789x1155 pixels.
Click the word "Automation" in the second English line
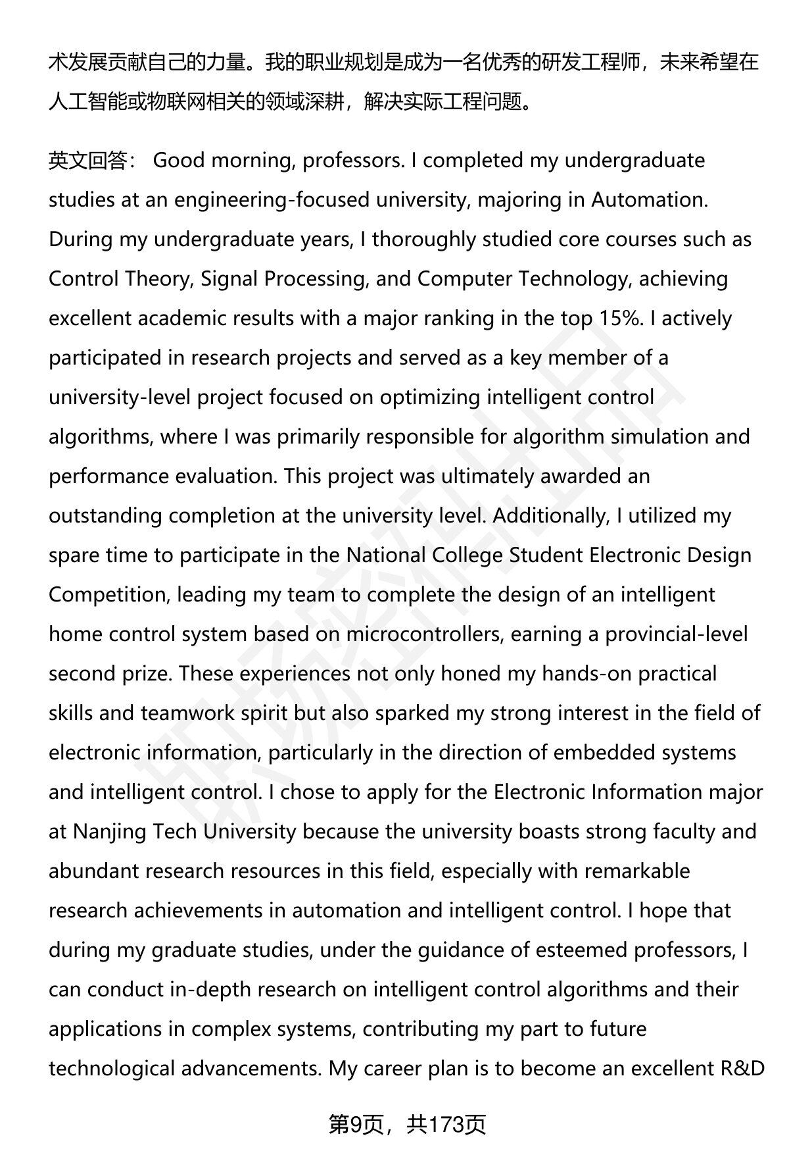pos(648,200)
